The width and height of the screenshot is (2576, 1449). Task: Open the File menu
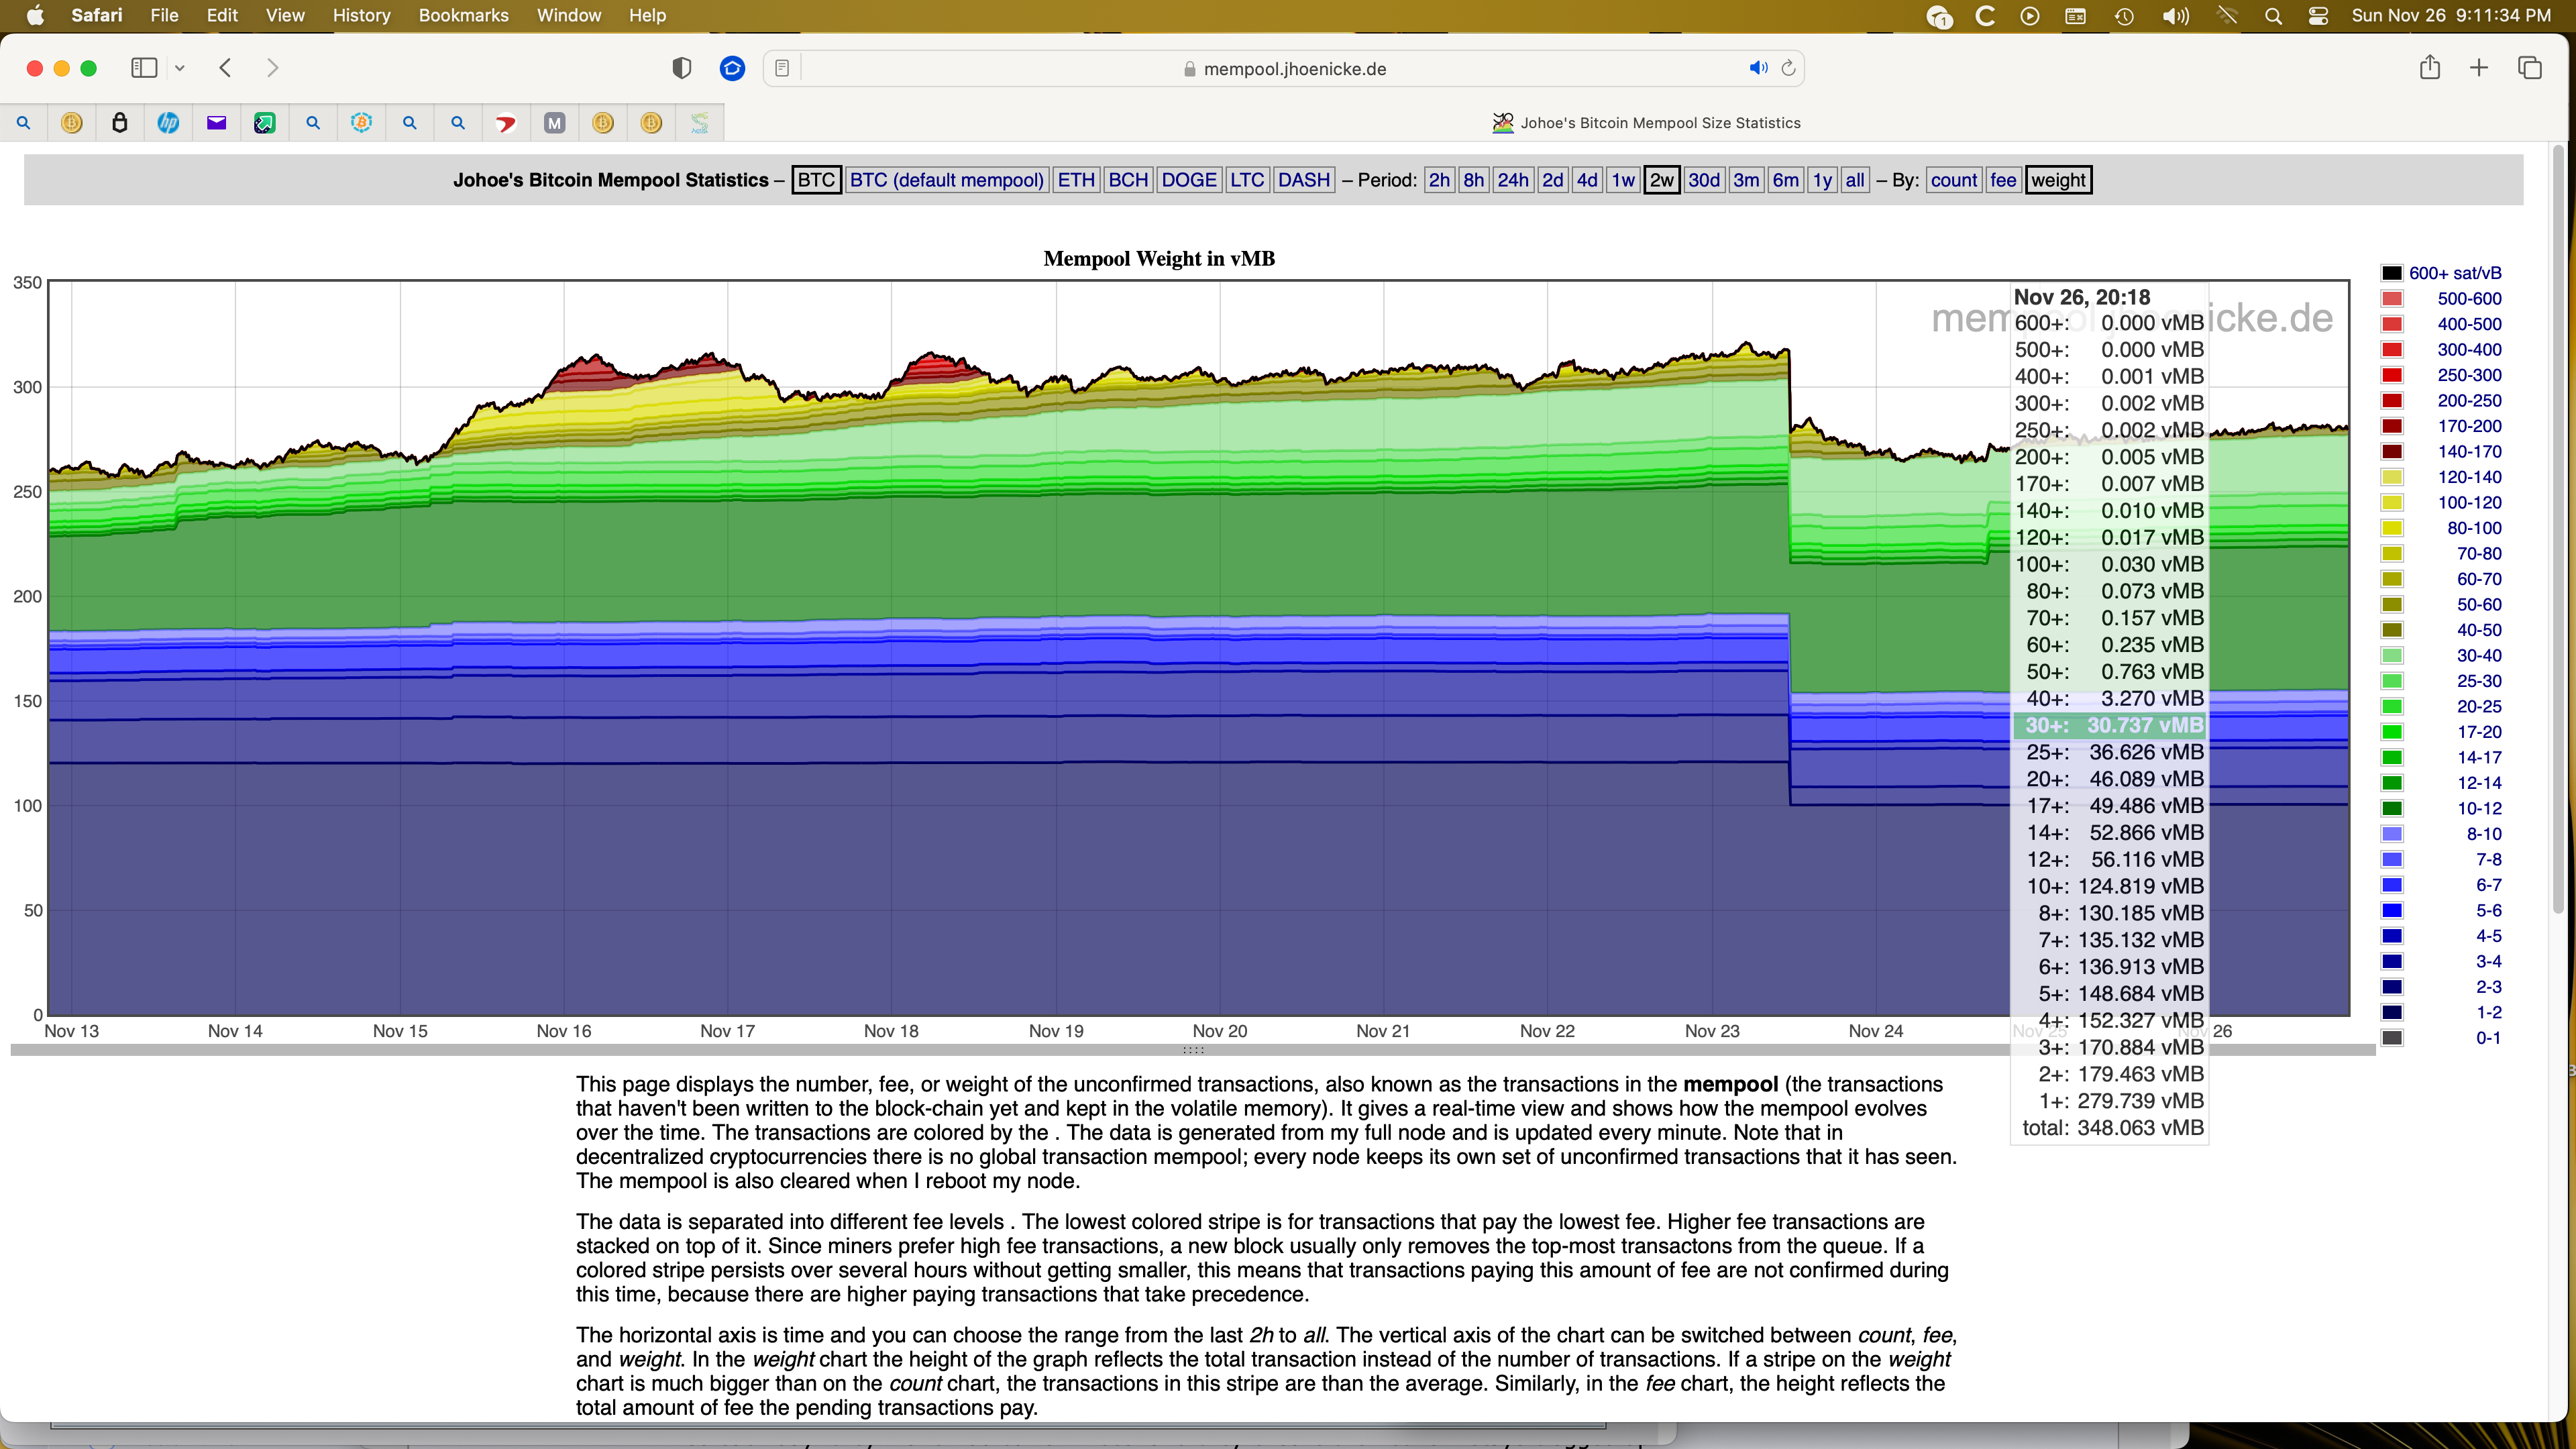(164, 15)
